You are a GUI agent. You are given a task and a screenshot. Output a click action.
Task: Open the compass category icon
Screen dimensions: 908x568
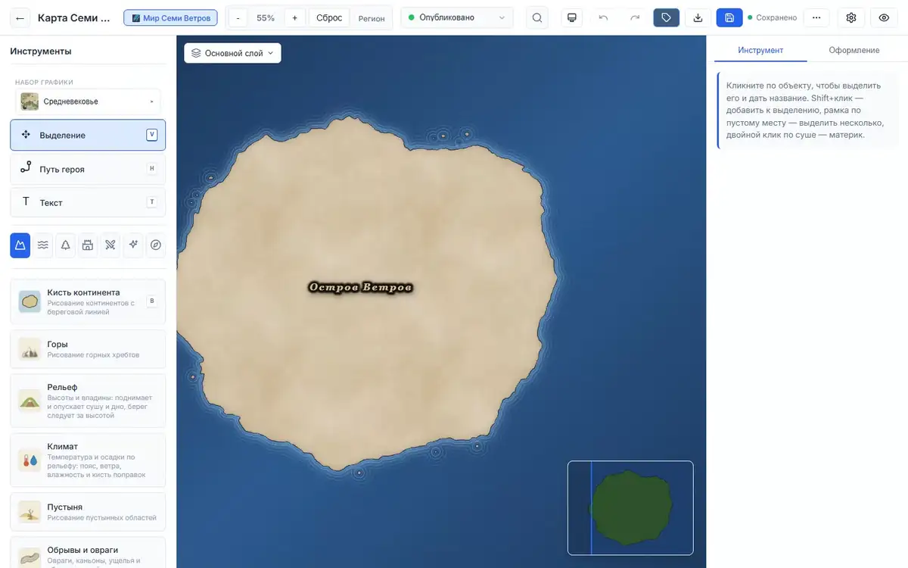tap(156, 245)
